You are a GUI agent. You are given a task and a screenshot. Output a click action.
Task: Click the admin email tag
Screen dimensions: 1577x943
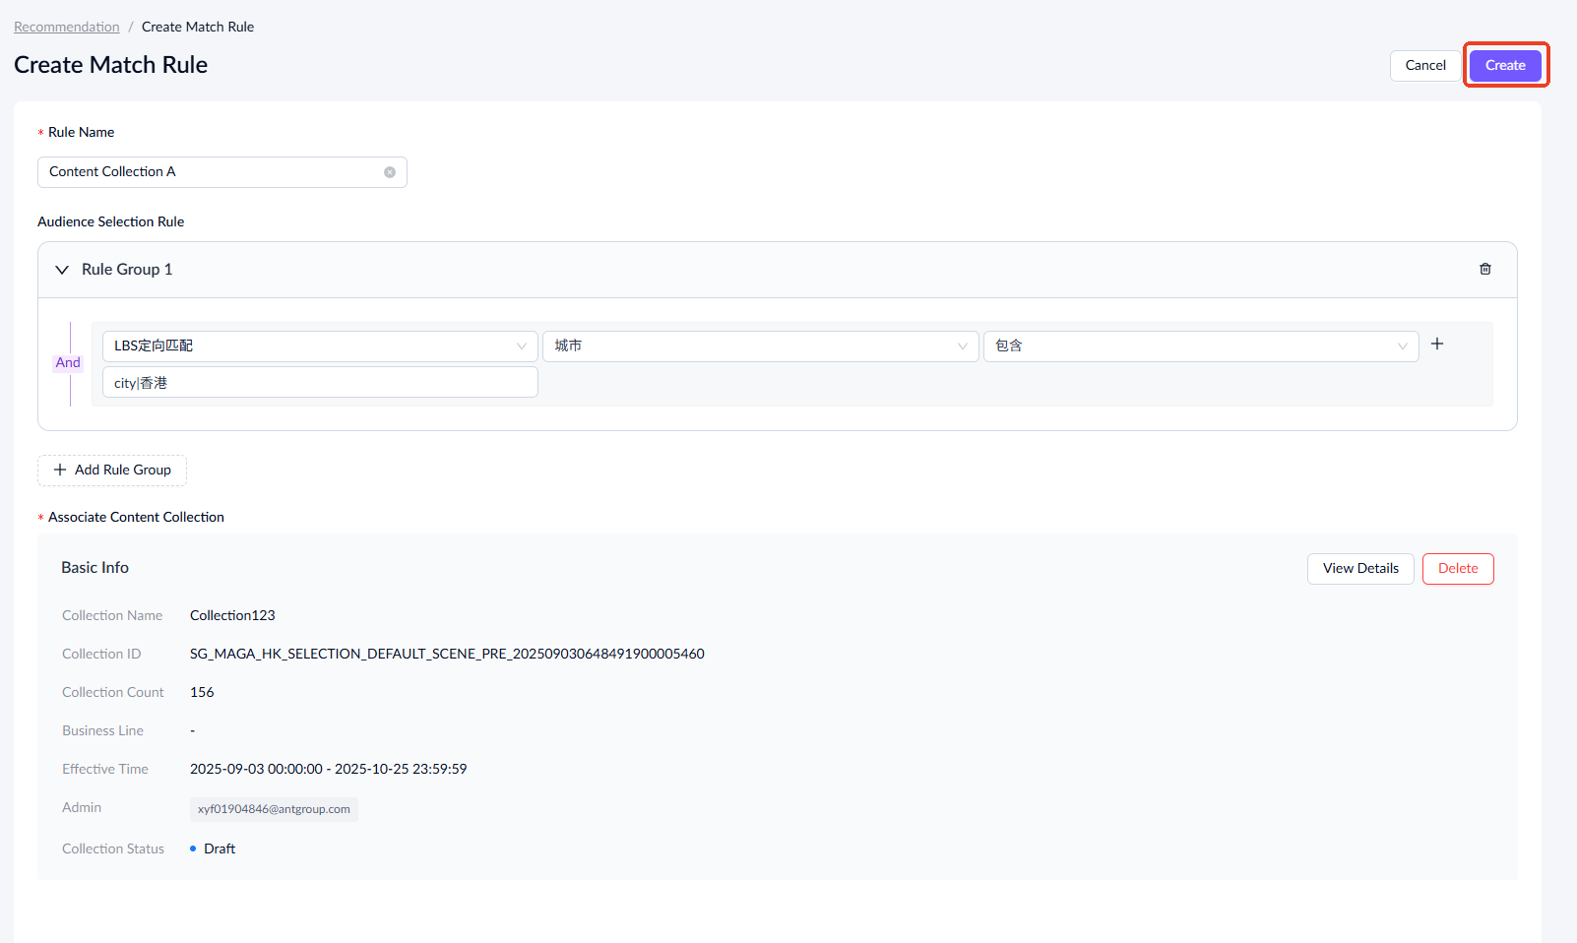coord(274,809)
